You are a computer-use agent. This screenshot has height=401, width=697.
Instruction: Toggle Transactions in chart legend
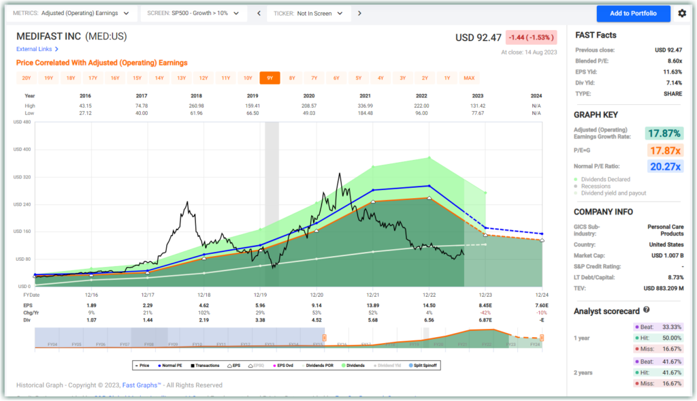[205, 366]
